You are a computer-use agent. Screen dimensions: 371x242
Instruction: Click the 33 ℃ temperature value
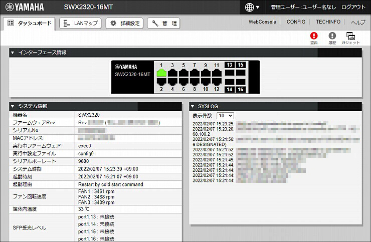point(84,209)
